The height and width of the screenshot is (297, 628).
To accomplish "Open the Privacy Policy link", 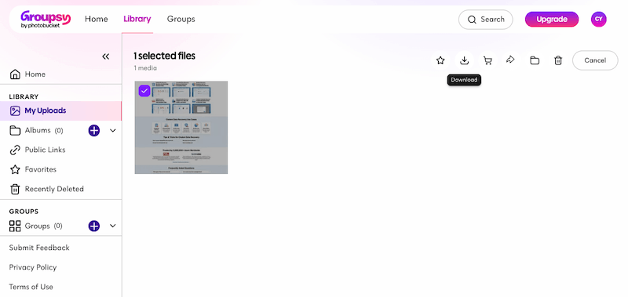I will (33, 267).
